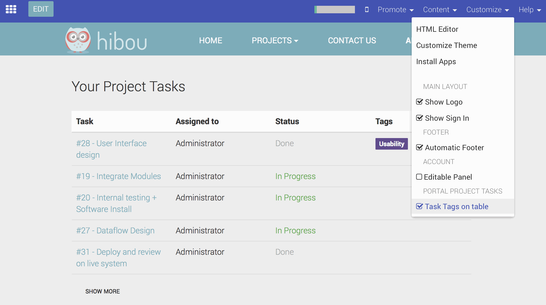Click the SEO optimization progress bar
546x305 pixels.
point(335,10)
